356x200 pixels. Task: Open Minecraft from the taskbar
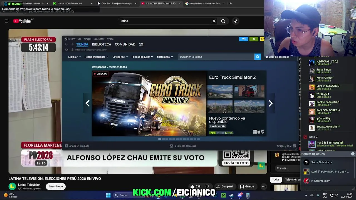pos(223,195)
